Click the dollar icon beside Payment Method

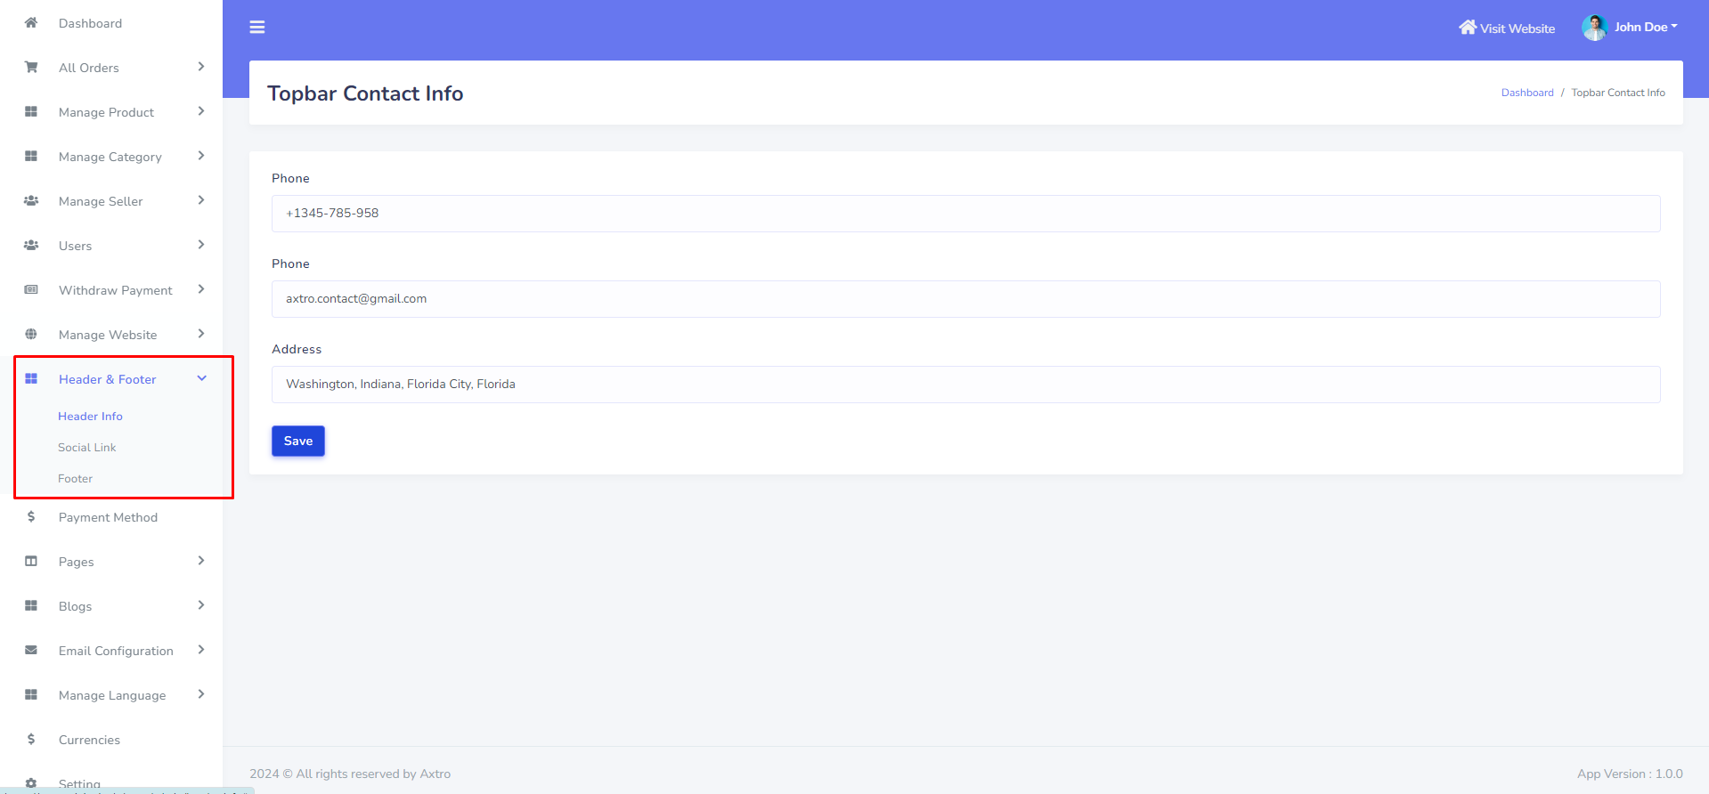coord(31,517)
